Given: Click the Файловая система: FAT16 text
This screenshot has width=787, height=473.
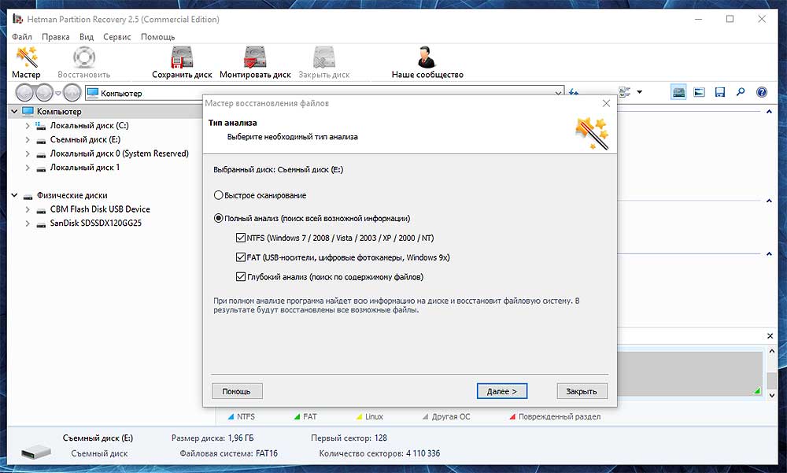Looking at the screenshot, I should click(x=228, y=453).
